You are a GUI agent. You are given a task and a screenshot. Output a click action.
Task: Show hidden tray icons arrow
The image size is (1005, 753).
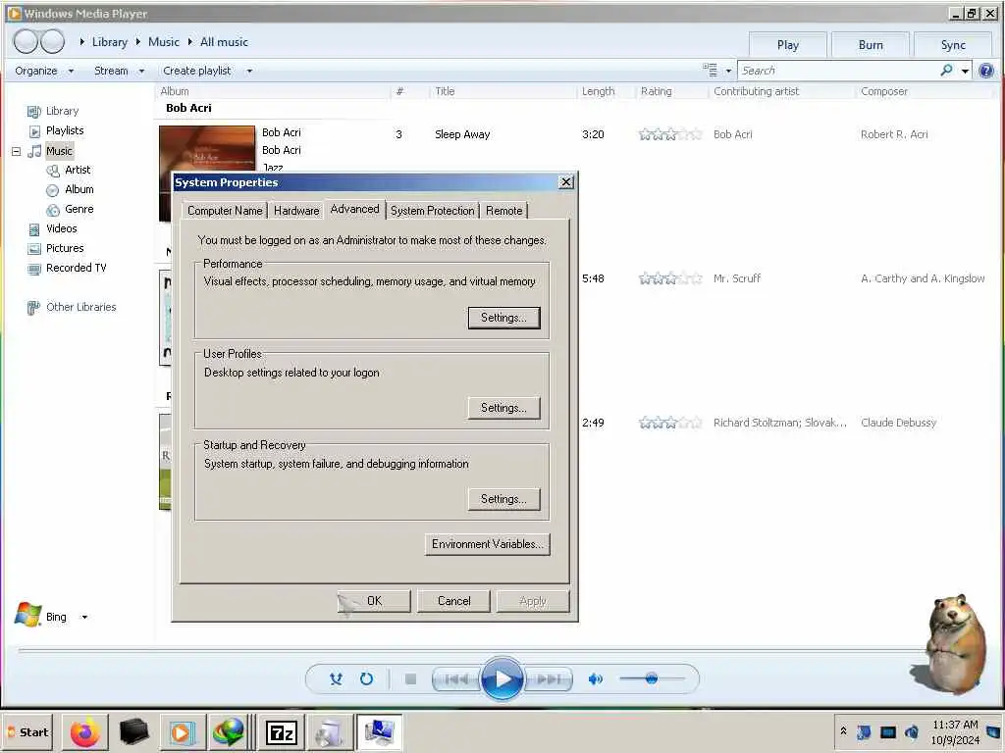click(x=843, y=731)
